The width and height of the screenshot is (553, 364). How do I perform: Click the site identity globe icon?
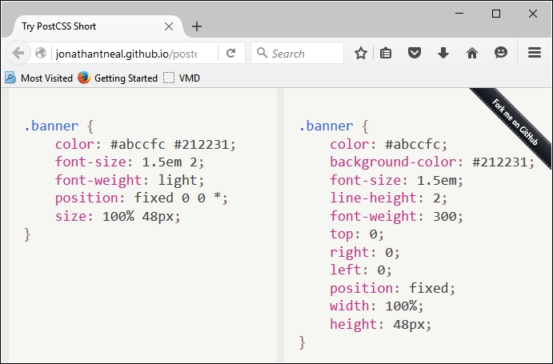42,54
